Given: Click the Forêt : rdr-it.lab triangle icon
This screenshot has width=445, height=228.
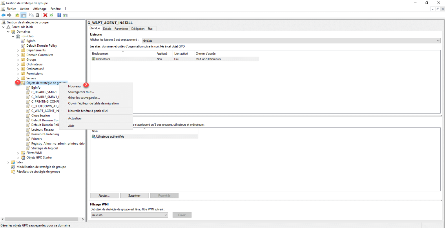Looking at the screenshot, I should tap(8, 27).
